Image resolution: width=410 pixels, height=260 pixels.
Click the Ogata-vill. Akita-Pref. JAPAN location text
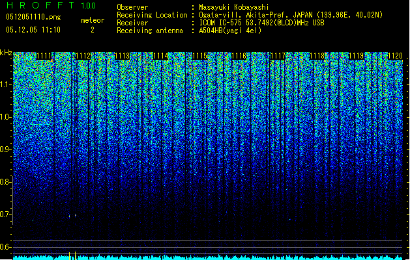tap(291, 15)
